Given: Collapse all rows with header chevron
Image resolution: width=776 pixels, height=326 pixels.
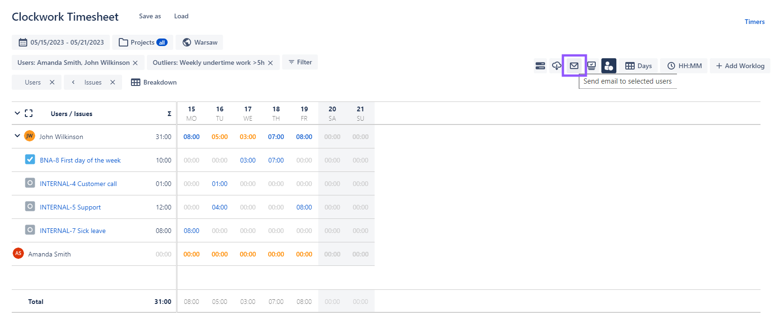Looking at the screenshot, I should [17, 113].
